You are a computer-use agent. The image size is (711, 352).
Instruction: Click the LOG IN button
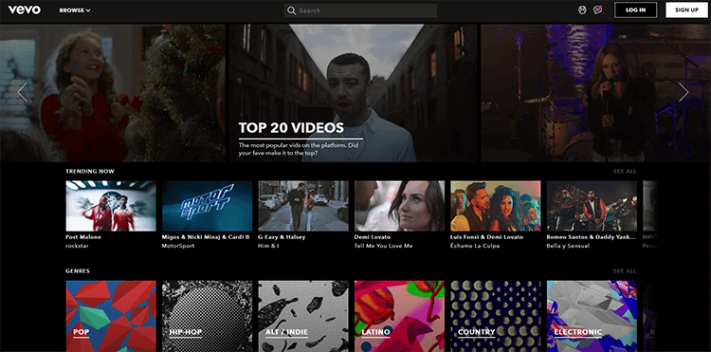pyautogui.click(x=635, y=10)
